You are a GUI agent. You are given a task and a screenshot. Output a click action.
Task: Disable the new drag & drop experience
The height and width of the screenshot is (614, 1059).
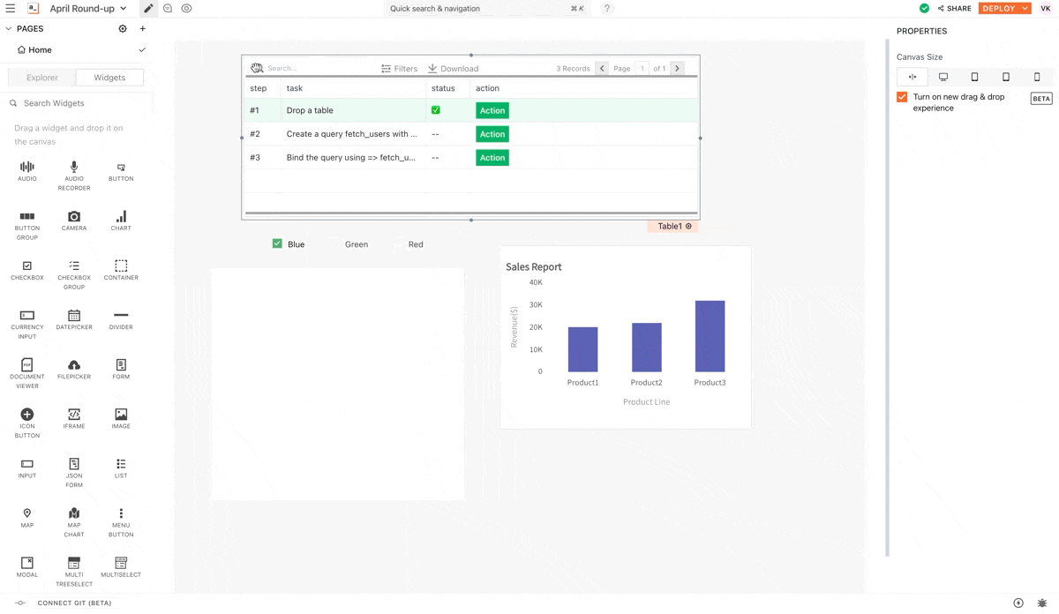click(902, 97)
